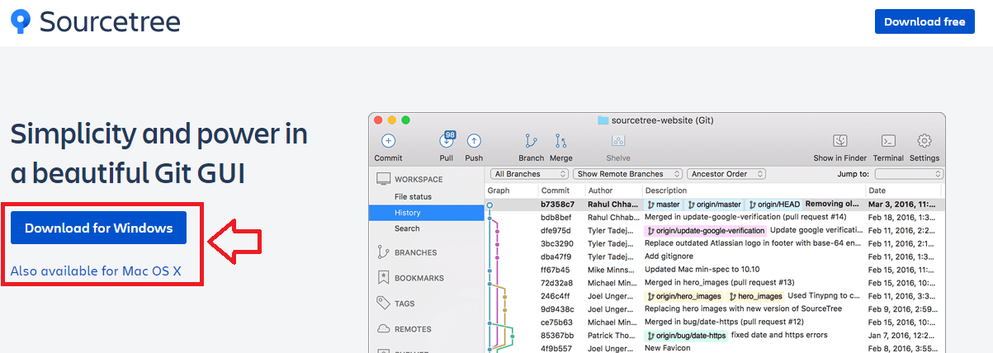Click the origin/hero_images tag
This screenshot has height=353, width=993.
tap(684, 296)
